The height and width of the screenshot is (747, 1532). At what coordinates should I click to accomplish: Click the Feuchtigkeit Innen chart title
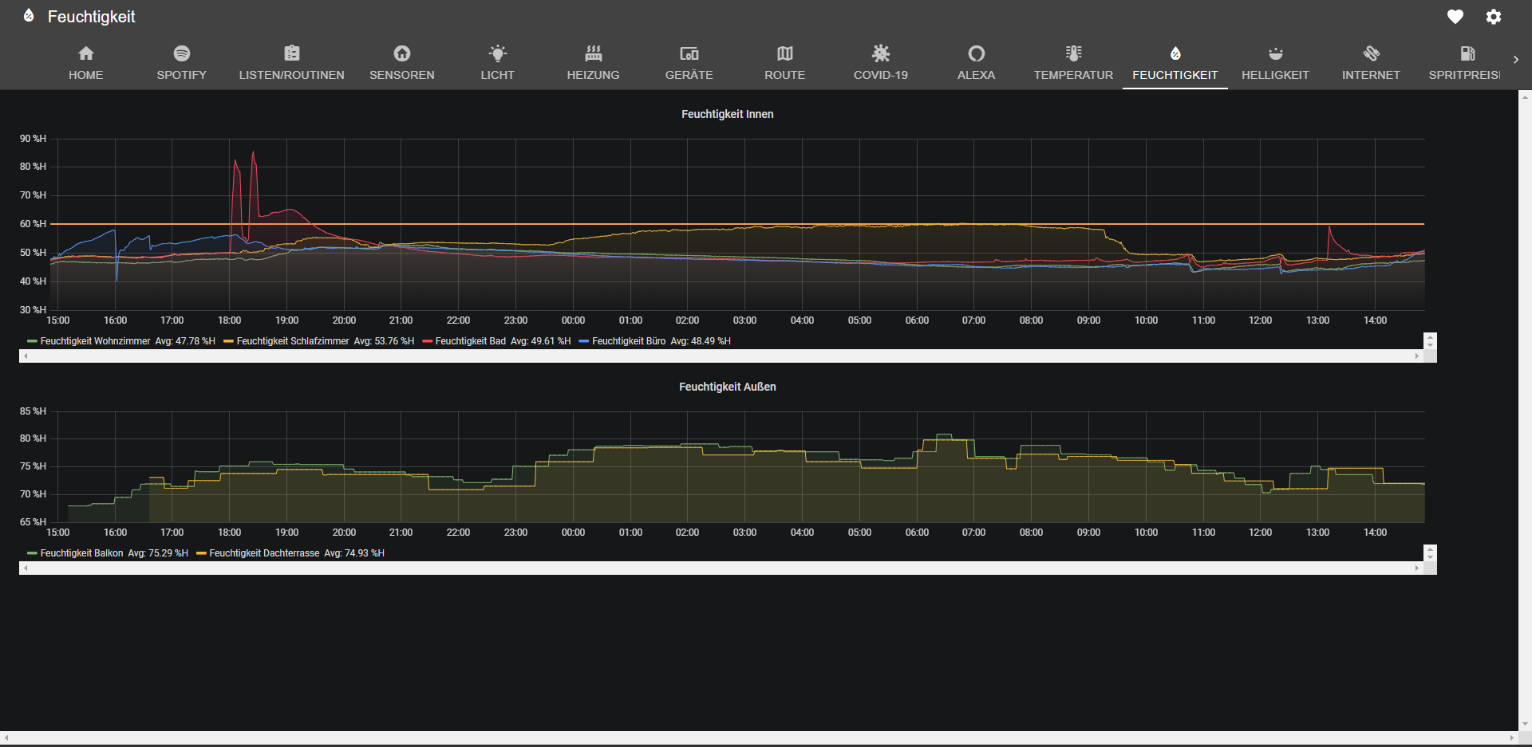(x=727, y=114)
